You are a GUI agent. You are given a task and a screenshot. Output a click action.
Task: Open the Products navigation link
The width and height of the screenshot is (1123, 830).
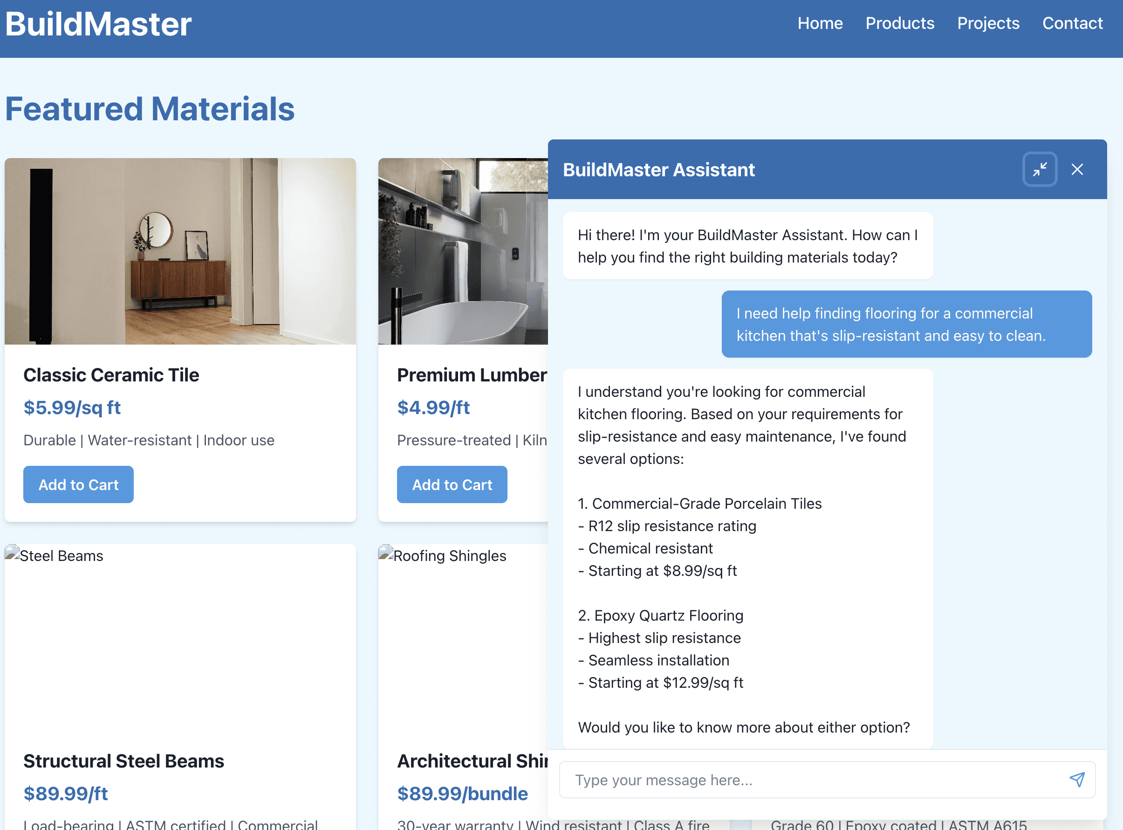(900, 23)
